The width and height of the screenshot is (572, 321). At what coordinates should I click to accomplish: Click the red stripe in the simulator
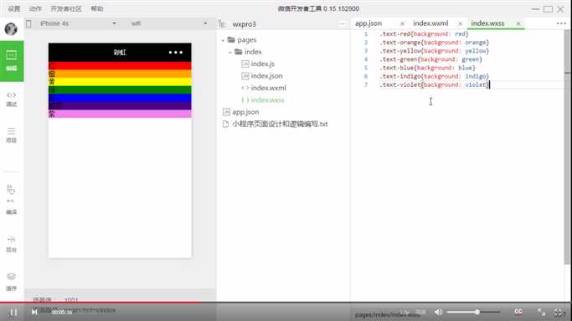(120, 65)
